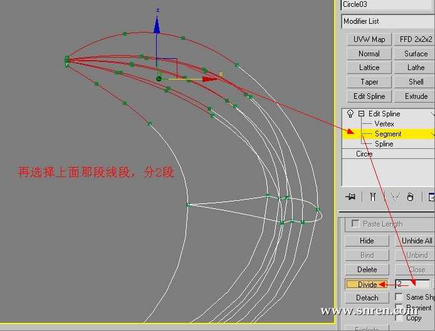Click the Show End Result toggle icon

click(372, 196)
